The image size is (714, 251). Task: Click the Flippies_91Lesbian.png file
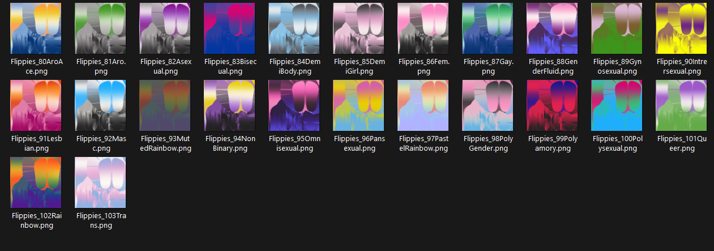36,105
